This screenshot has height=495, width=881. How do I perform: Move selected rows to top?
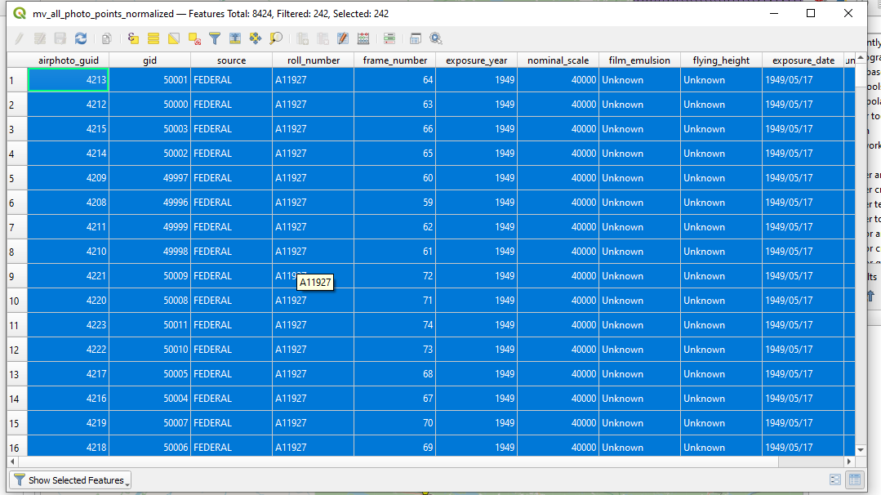click(235, 38)
